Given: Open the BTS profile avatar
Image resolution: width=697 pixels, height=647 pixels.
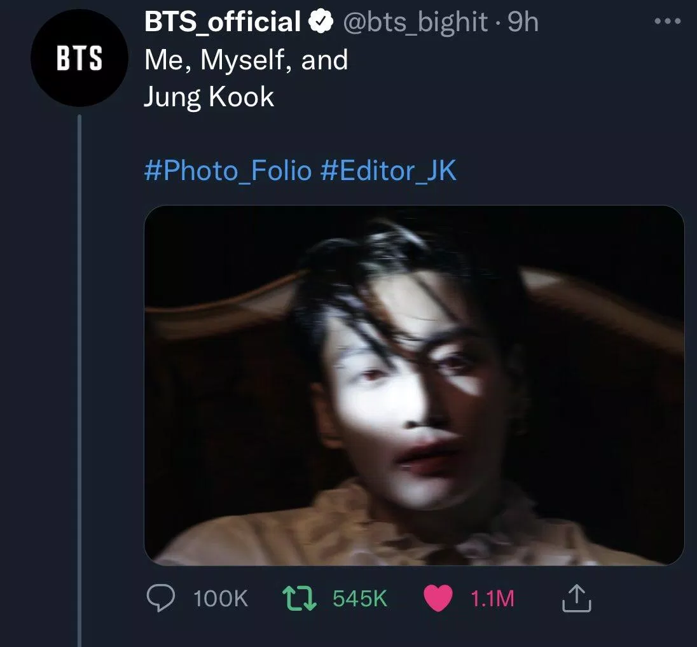Looking at the screenshot, I should [x=79, y=58].
